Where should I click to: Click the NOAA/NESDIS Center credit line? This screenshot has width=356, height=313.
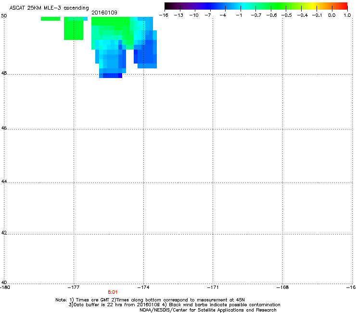pos(208,310)
